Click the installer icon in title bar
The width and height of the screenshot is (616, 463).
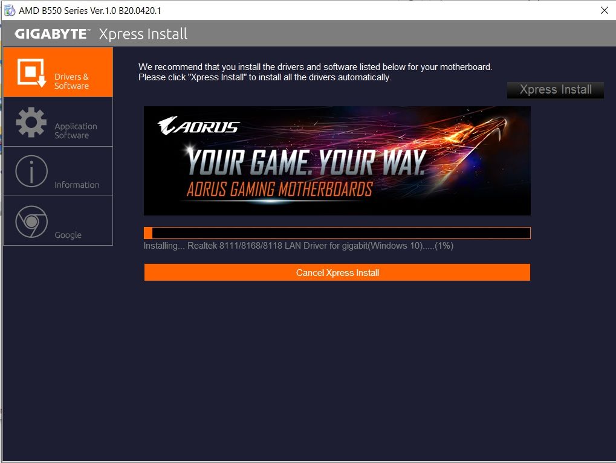tap(10, 11)
